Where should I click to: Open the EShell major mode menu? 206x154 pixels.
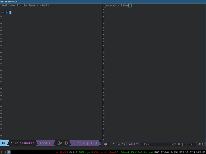(45, 143)
